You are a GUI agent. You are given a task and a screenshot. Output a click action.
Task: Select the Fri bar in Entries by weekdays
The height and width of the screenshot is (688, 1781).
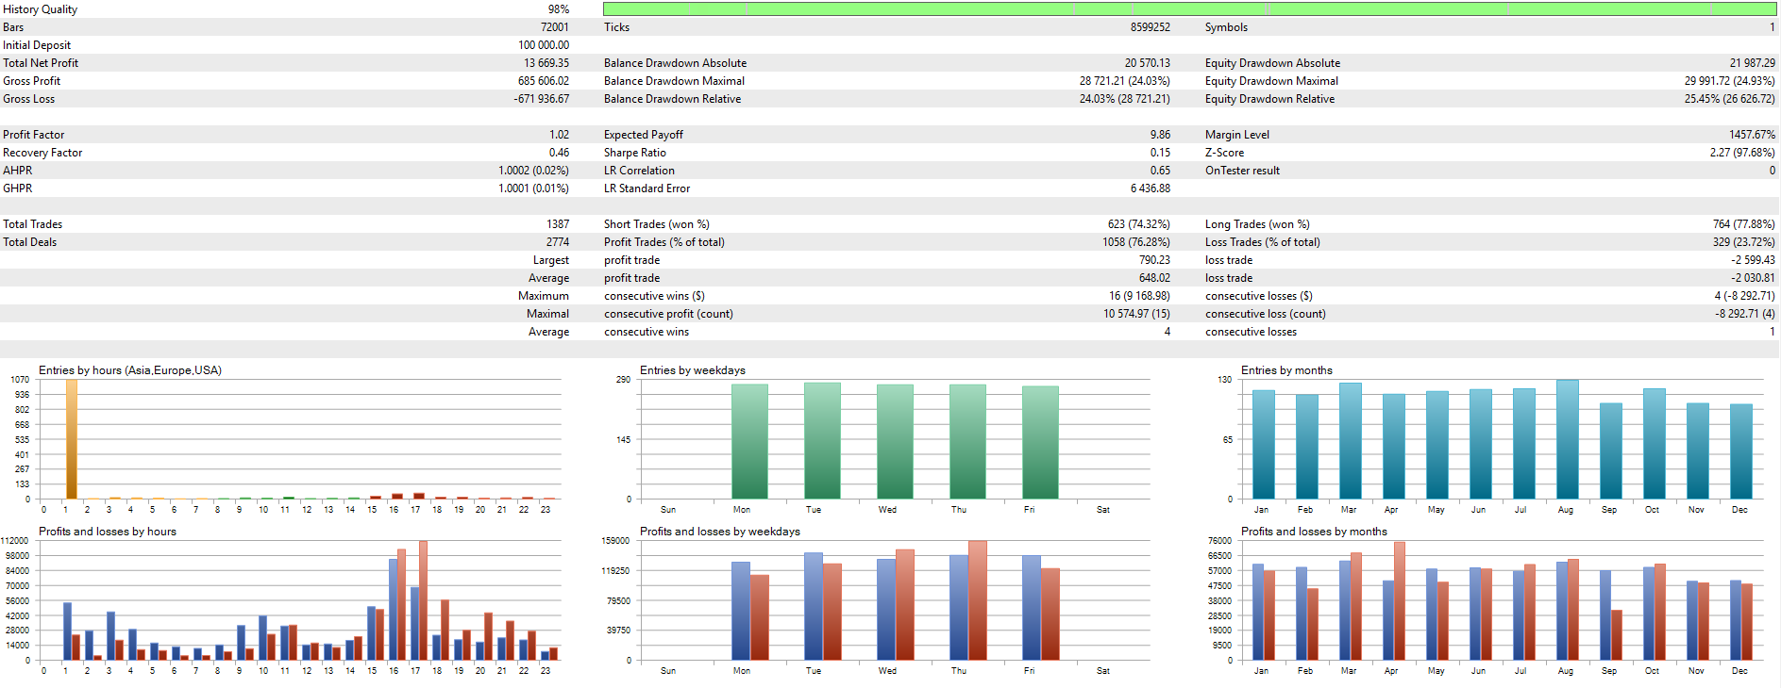[1040, 442]
